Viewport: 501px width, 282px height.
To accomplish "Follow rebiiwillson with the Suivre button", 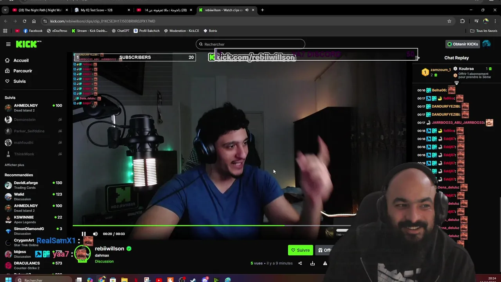I will (300, 250).
